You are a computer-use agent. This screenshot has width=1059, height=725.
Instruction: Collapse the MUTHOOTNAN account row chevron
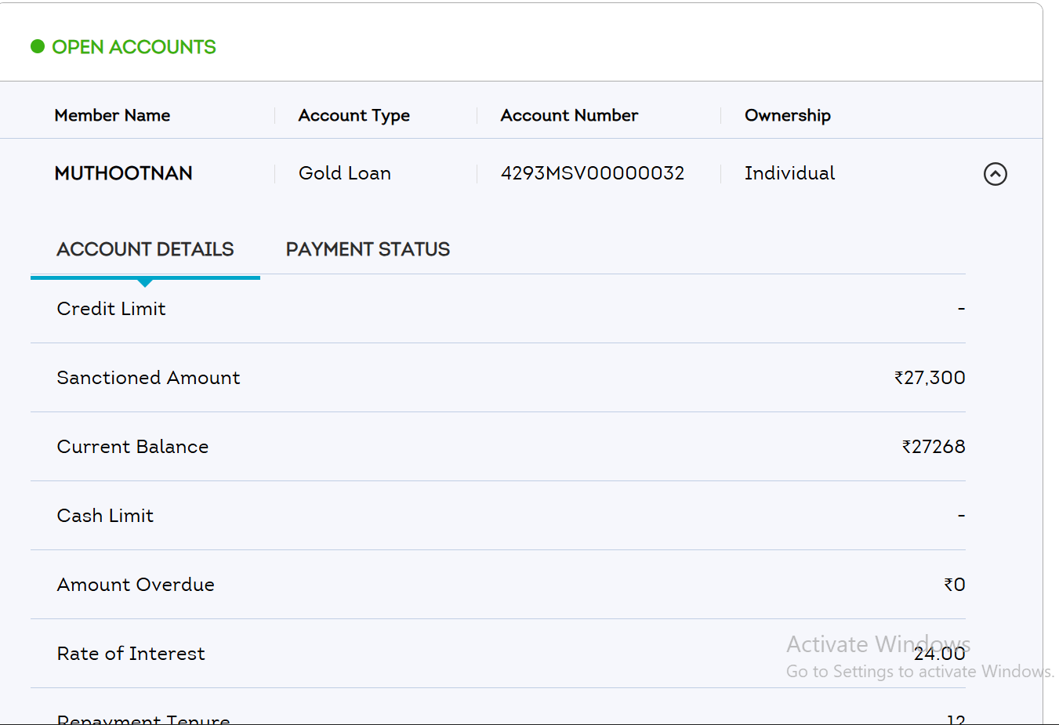[x=995, y=174]
